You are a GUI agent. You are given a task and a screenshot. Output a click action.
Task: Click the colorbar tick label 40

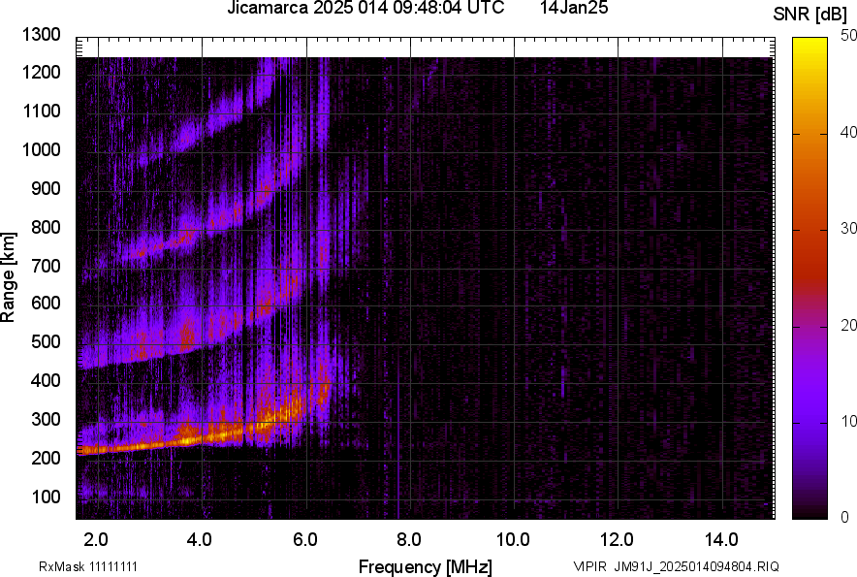[849, 132]
